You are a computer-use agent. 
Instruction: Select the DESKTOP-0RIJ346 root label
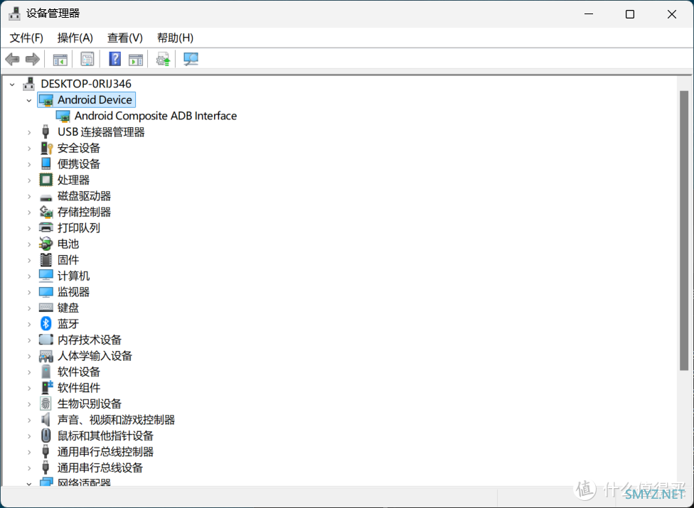[86, 84]
